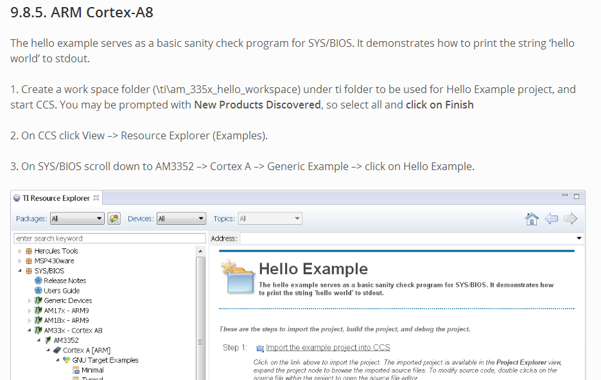Click the Hello Example title text
This screenshot has height=380, width=601.
[313, 268]
